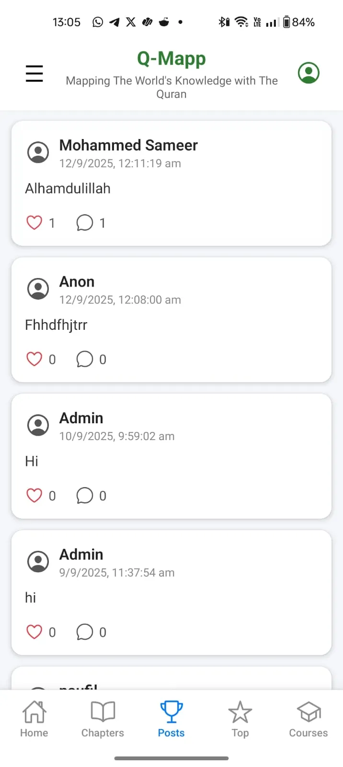Open the Top tab
Viewport: 343px width, 767px height.
[x=240, y=719]
